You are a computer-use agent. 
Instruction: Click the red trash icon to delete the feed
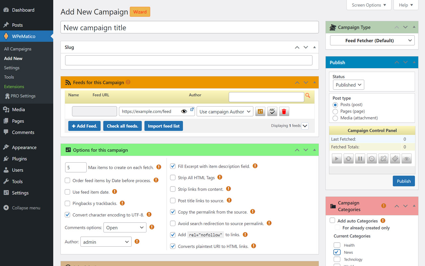tap(284, 111)
